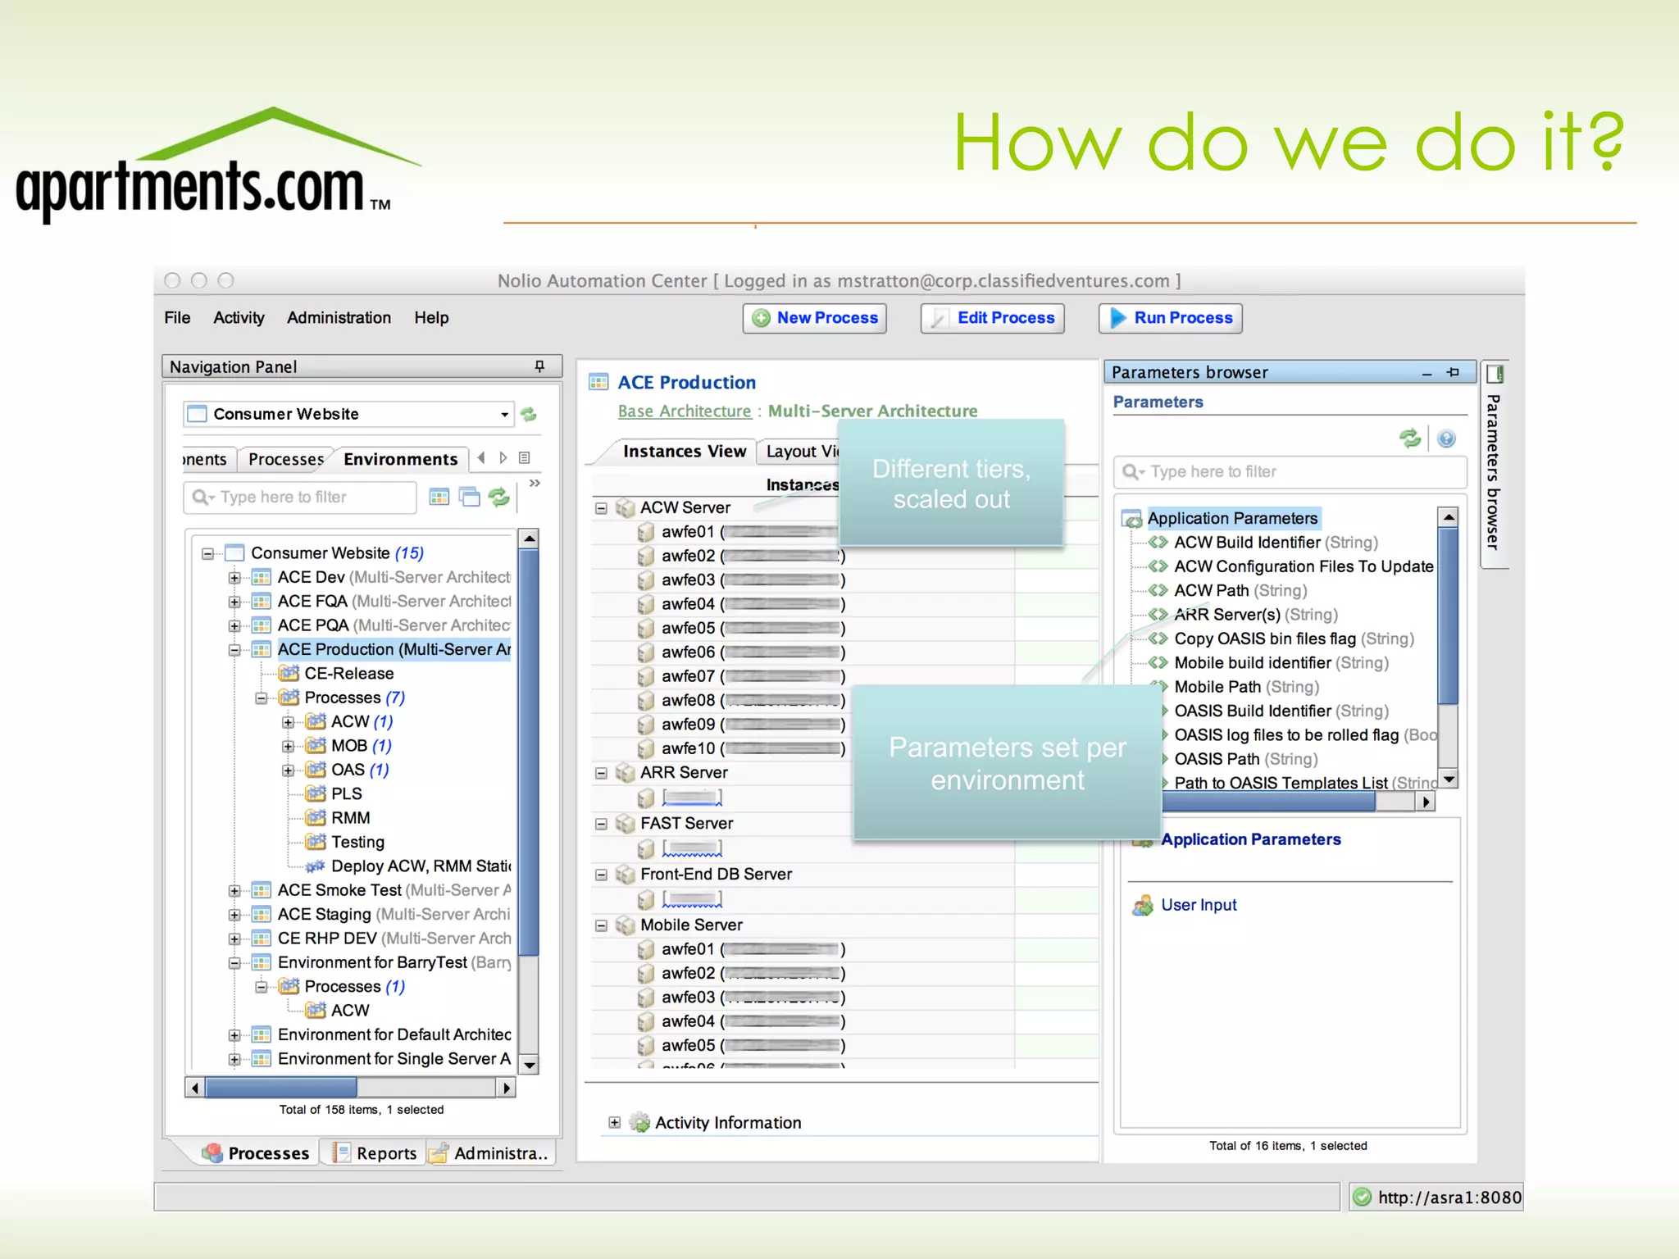
Task: Click the navigation panel green refresh icon
Action: click(x=499, y=497)
